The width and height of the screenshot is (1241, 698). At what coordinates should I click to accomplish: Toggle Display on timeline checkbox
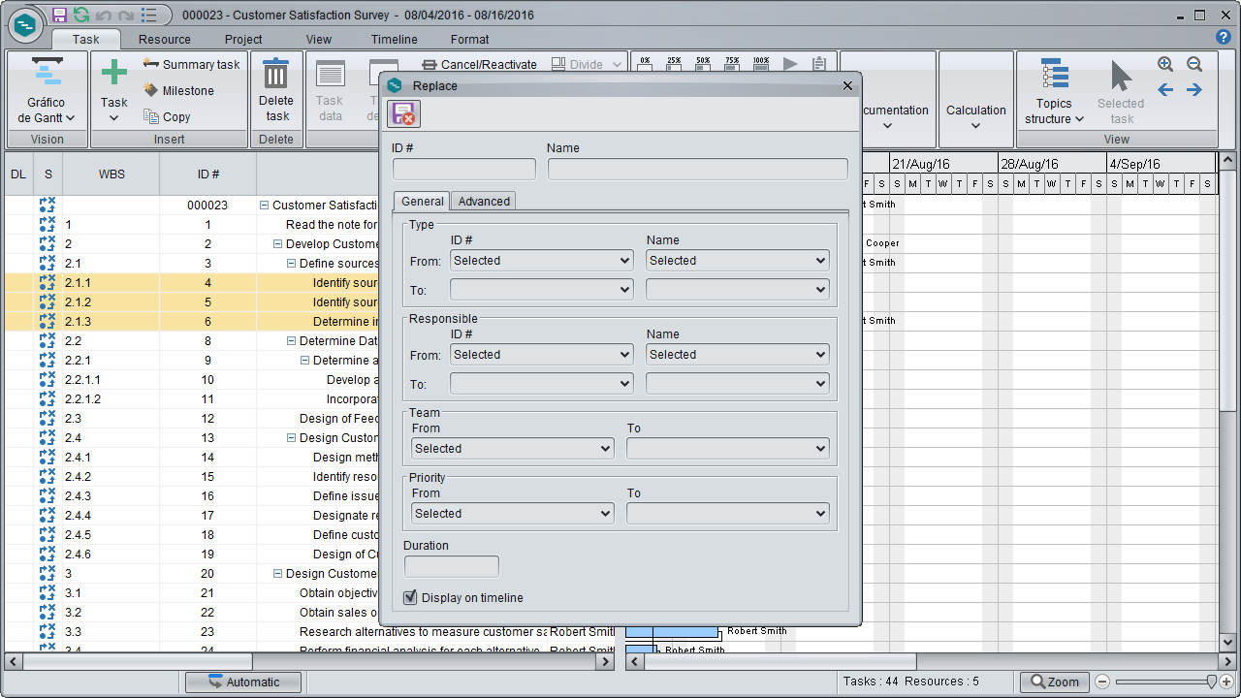[x=410, y=597]
